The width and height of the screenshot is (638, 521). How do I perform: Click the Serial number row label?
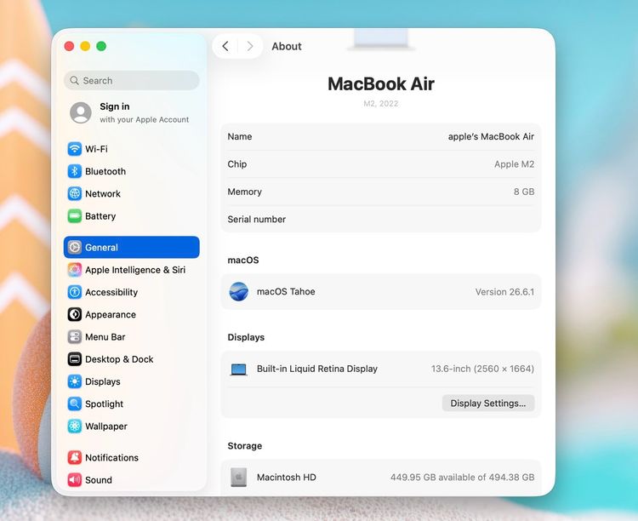click(x=257, y=220)
